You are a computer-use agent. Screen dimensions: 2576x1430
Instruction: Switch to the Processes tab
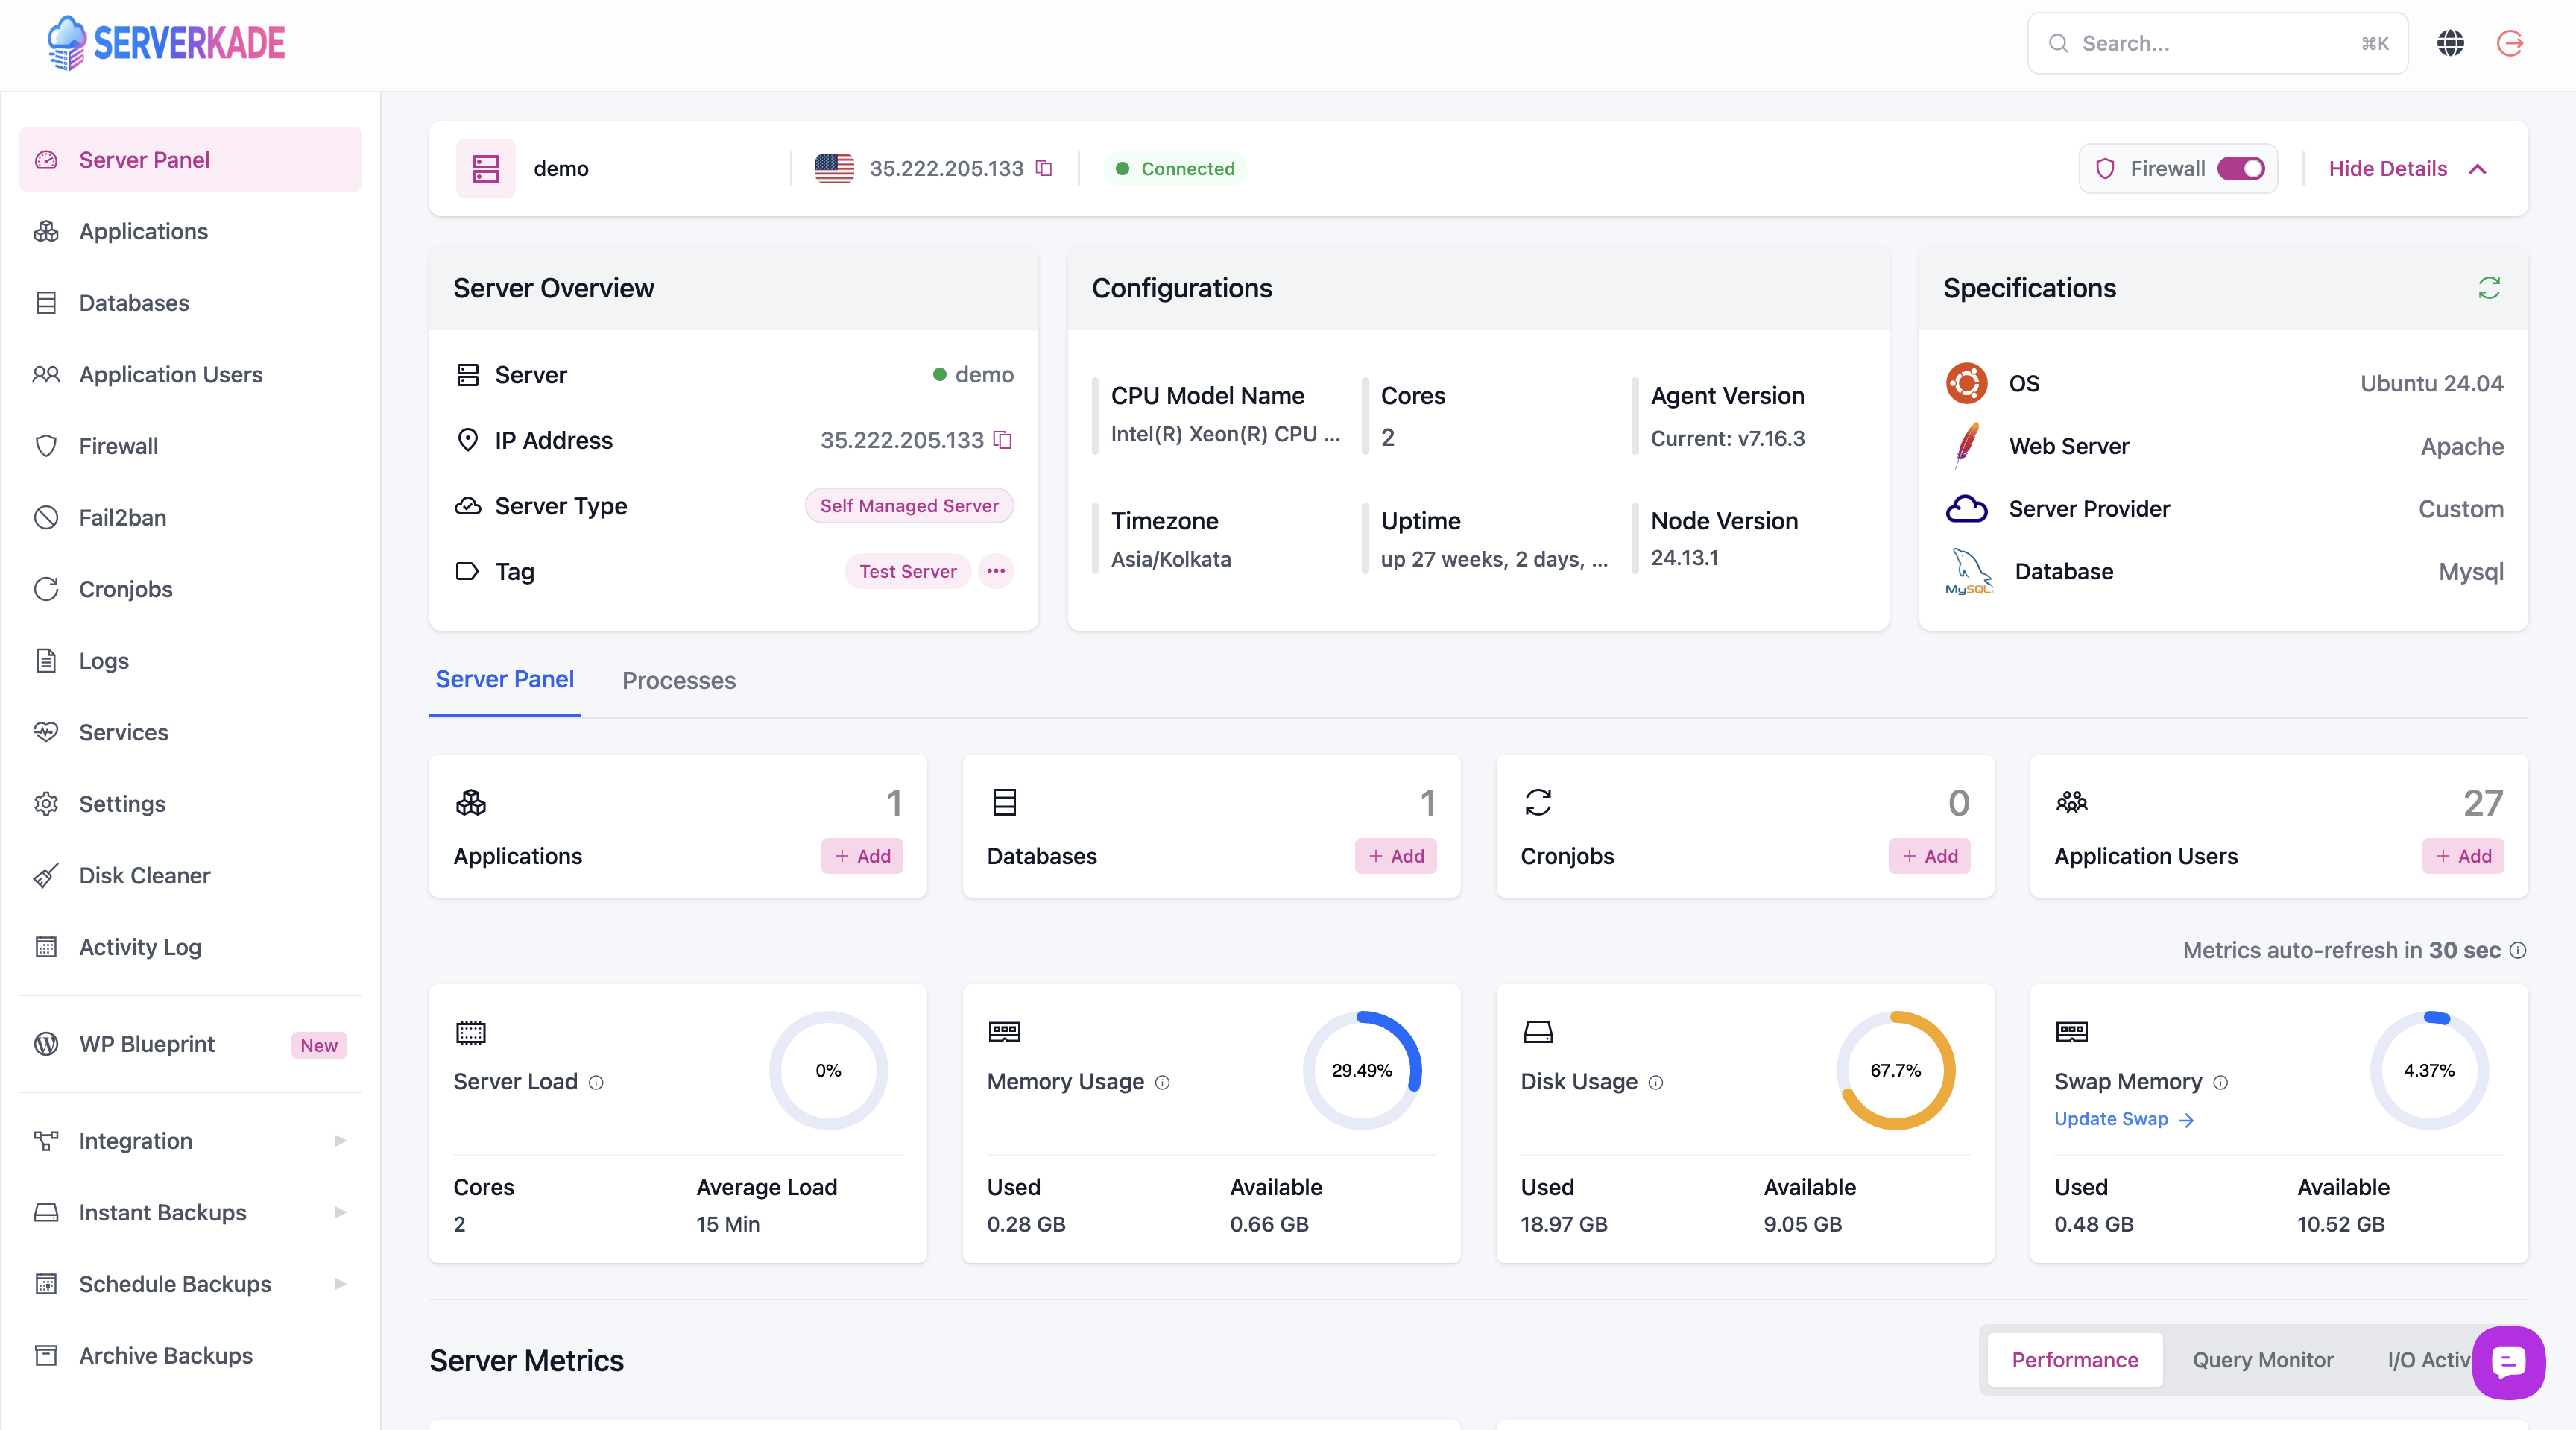click(678, 680)
